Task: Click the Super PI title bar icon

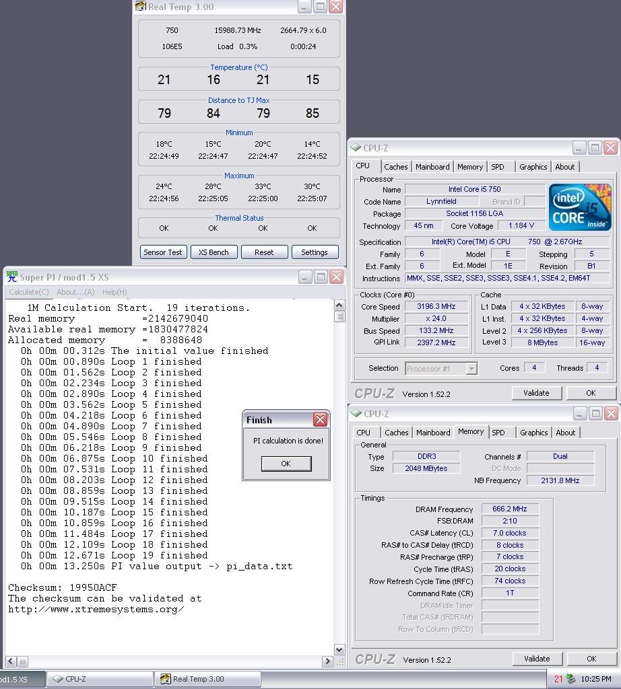Action: point(12,277)
